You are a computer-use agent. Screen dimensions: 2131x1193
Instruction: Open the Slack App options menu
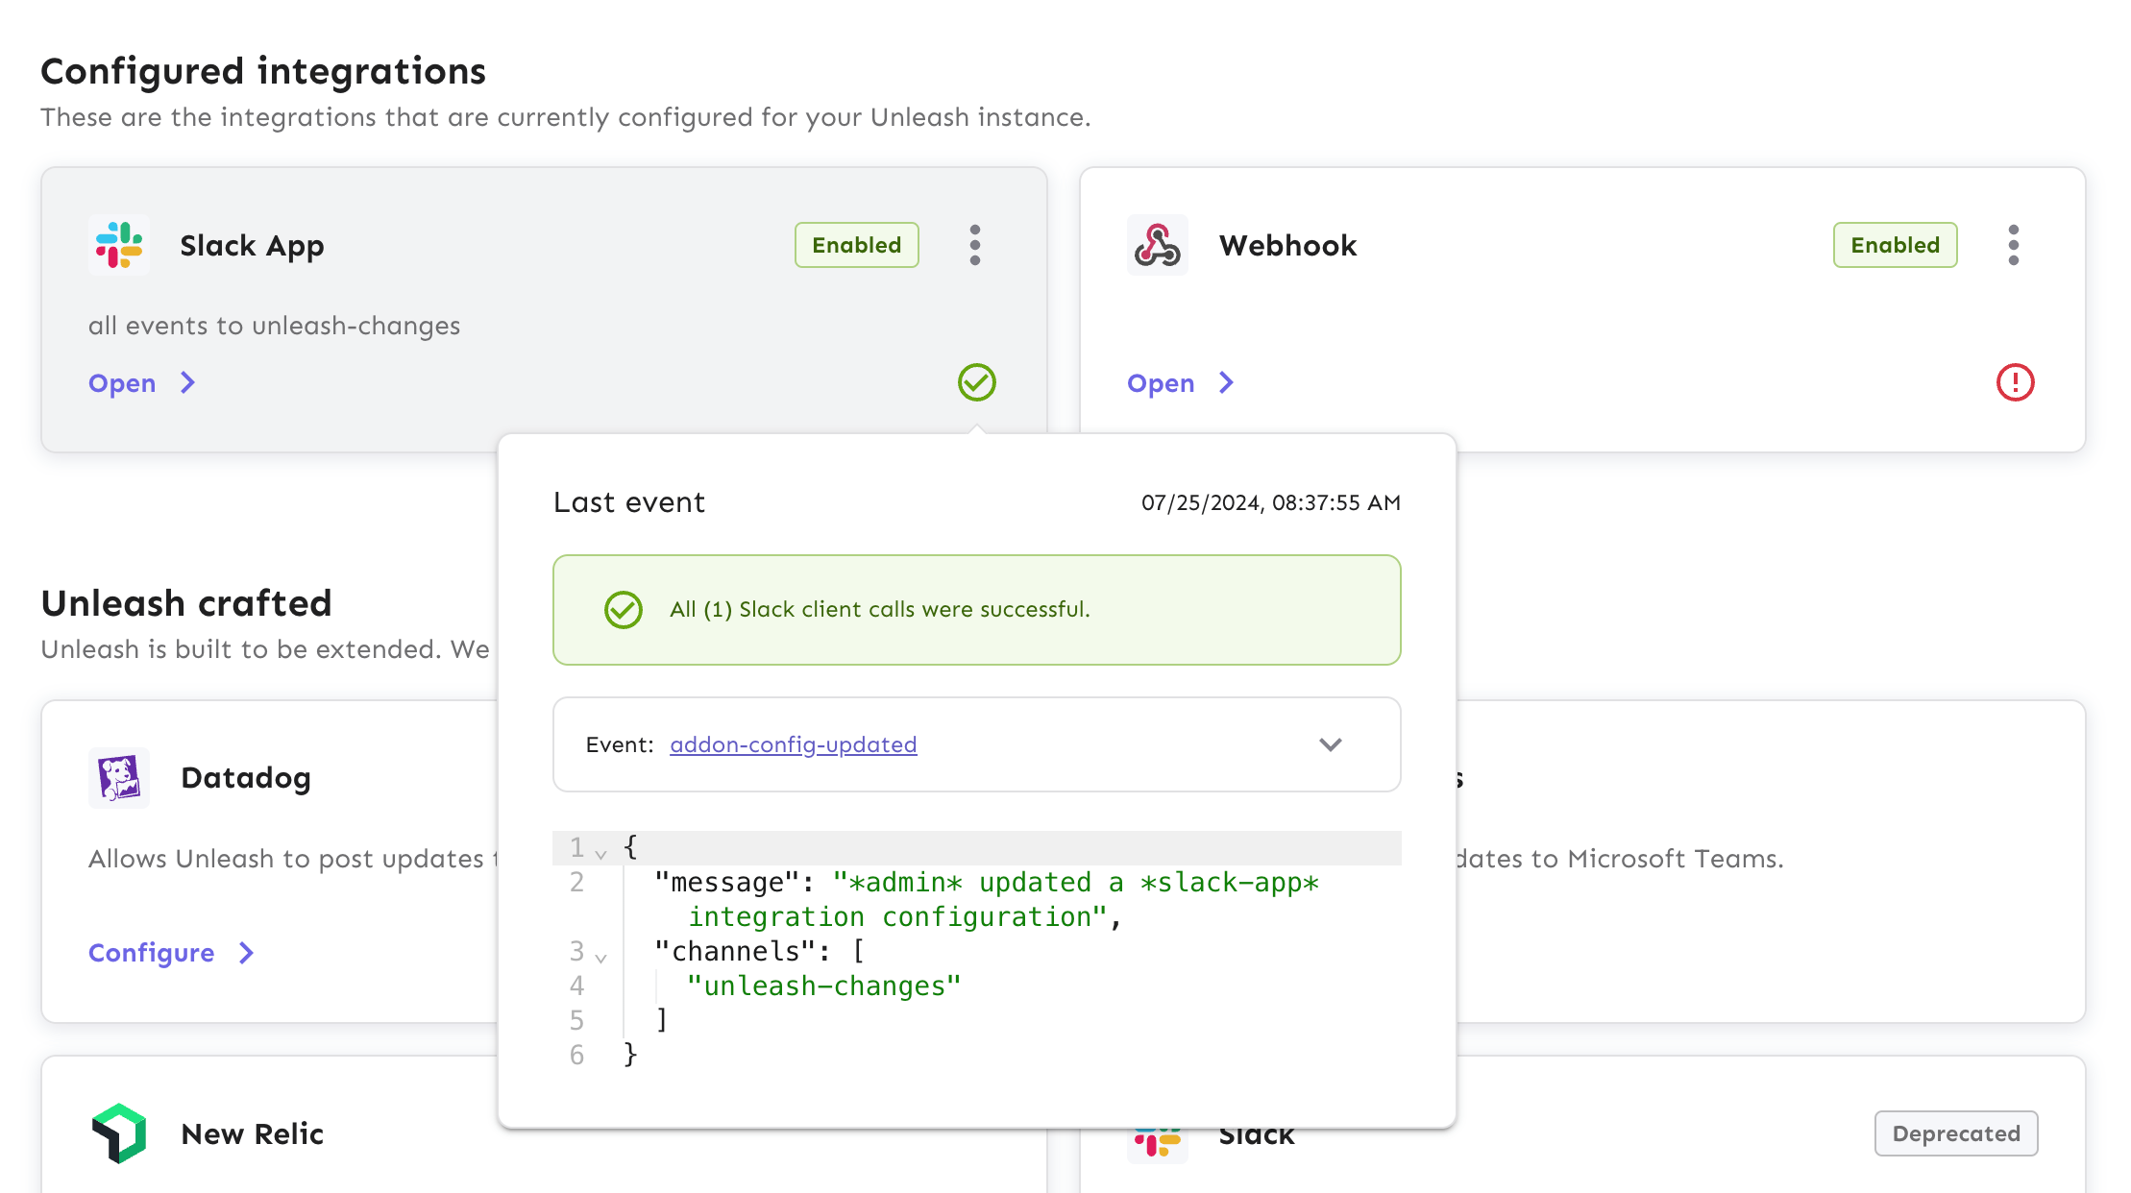(974, 245)
